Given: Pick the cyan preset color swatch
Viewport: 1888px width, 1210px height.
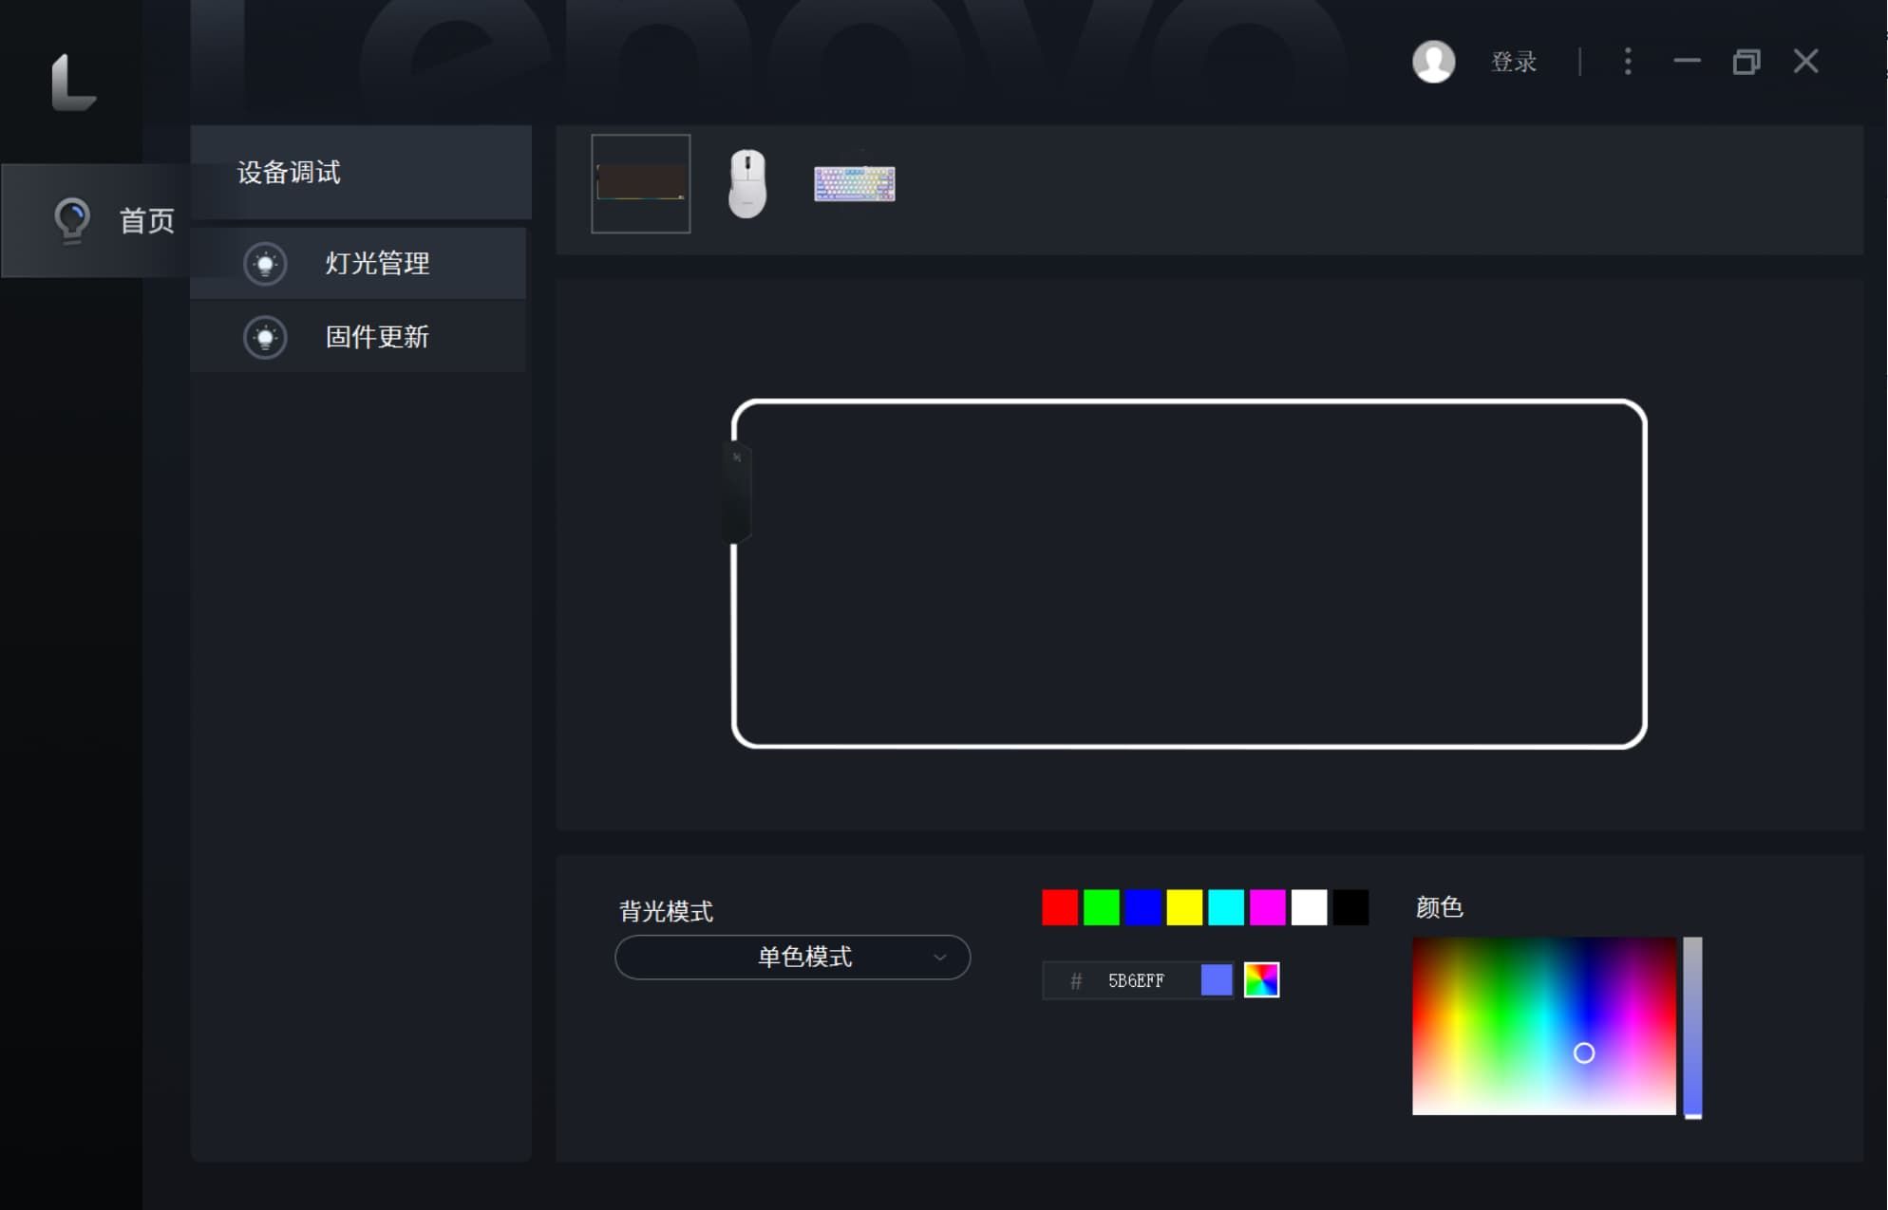Looking at the screenshot, I should [x=1225, y=907].
